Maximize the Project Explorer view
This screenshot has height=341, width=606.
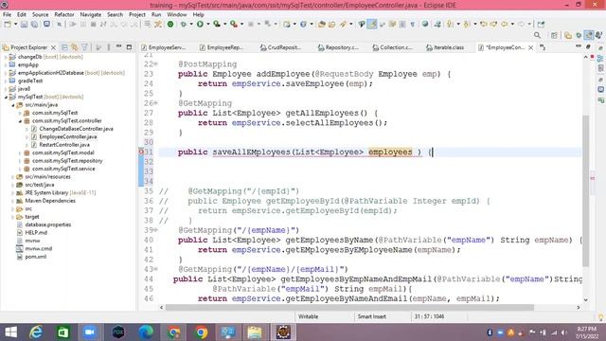[x=129, y=46]
